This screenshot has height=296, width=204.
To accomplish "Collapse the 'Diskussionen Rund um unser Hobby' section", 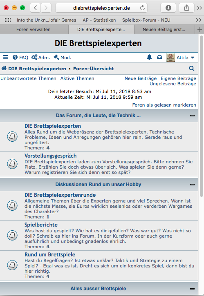I will coord(192,185).
